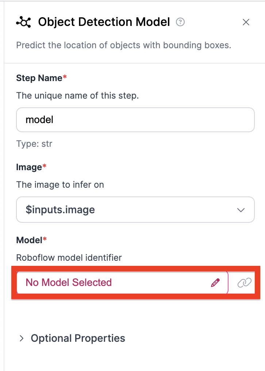The width and height of the screenshot is (265, 371).
Task: Click the down chevron in the Image dropdown
Action: (241, 210)
